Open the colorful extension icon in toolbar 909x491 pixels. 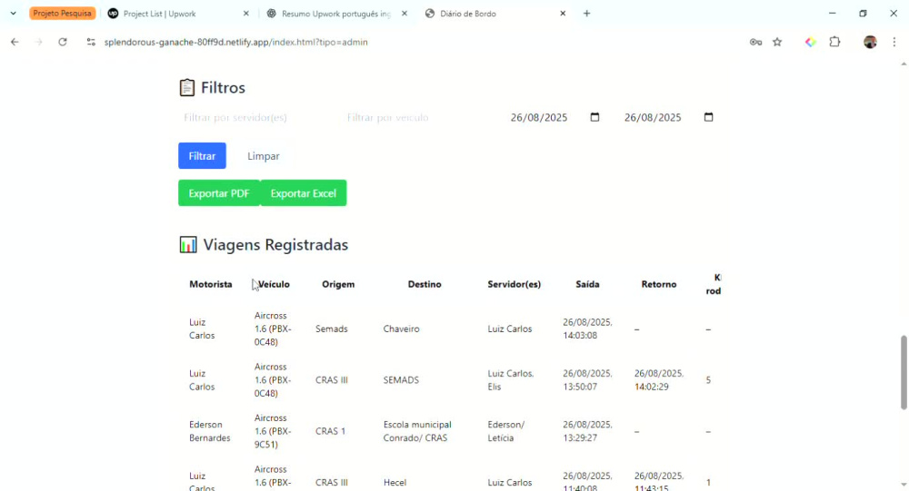coord(811,42)
